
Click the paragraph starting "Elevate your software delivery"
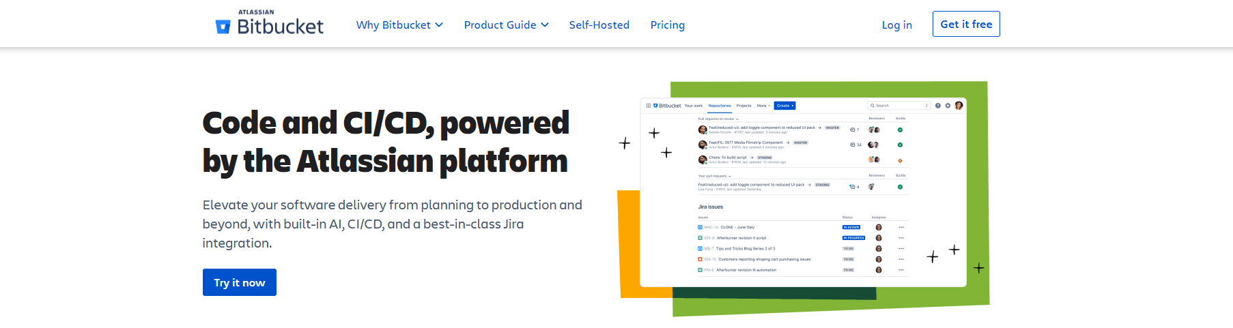pos(393,224)
